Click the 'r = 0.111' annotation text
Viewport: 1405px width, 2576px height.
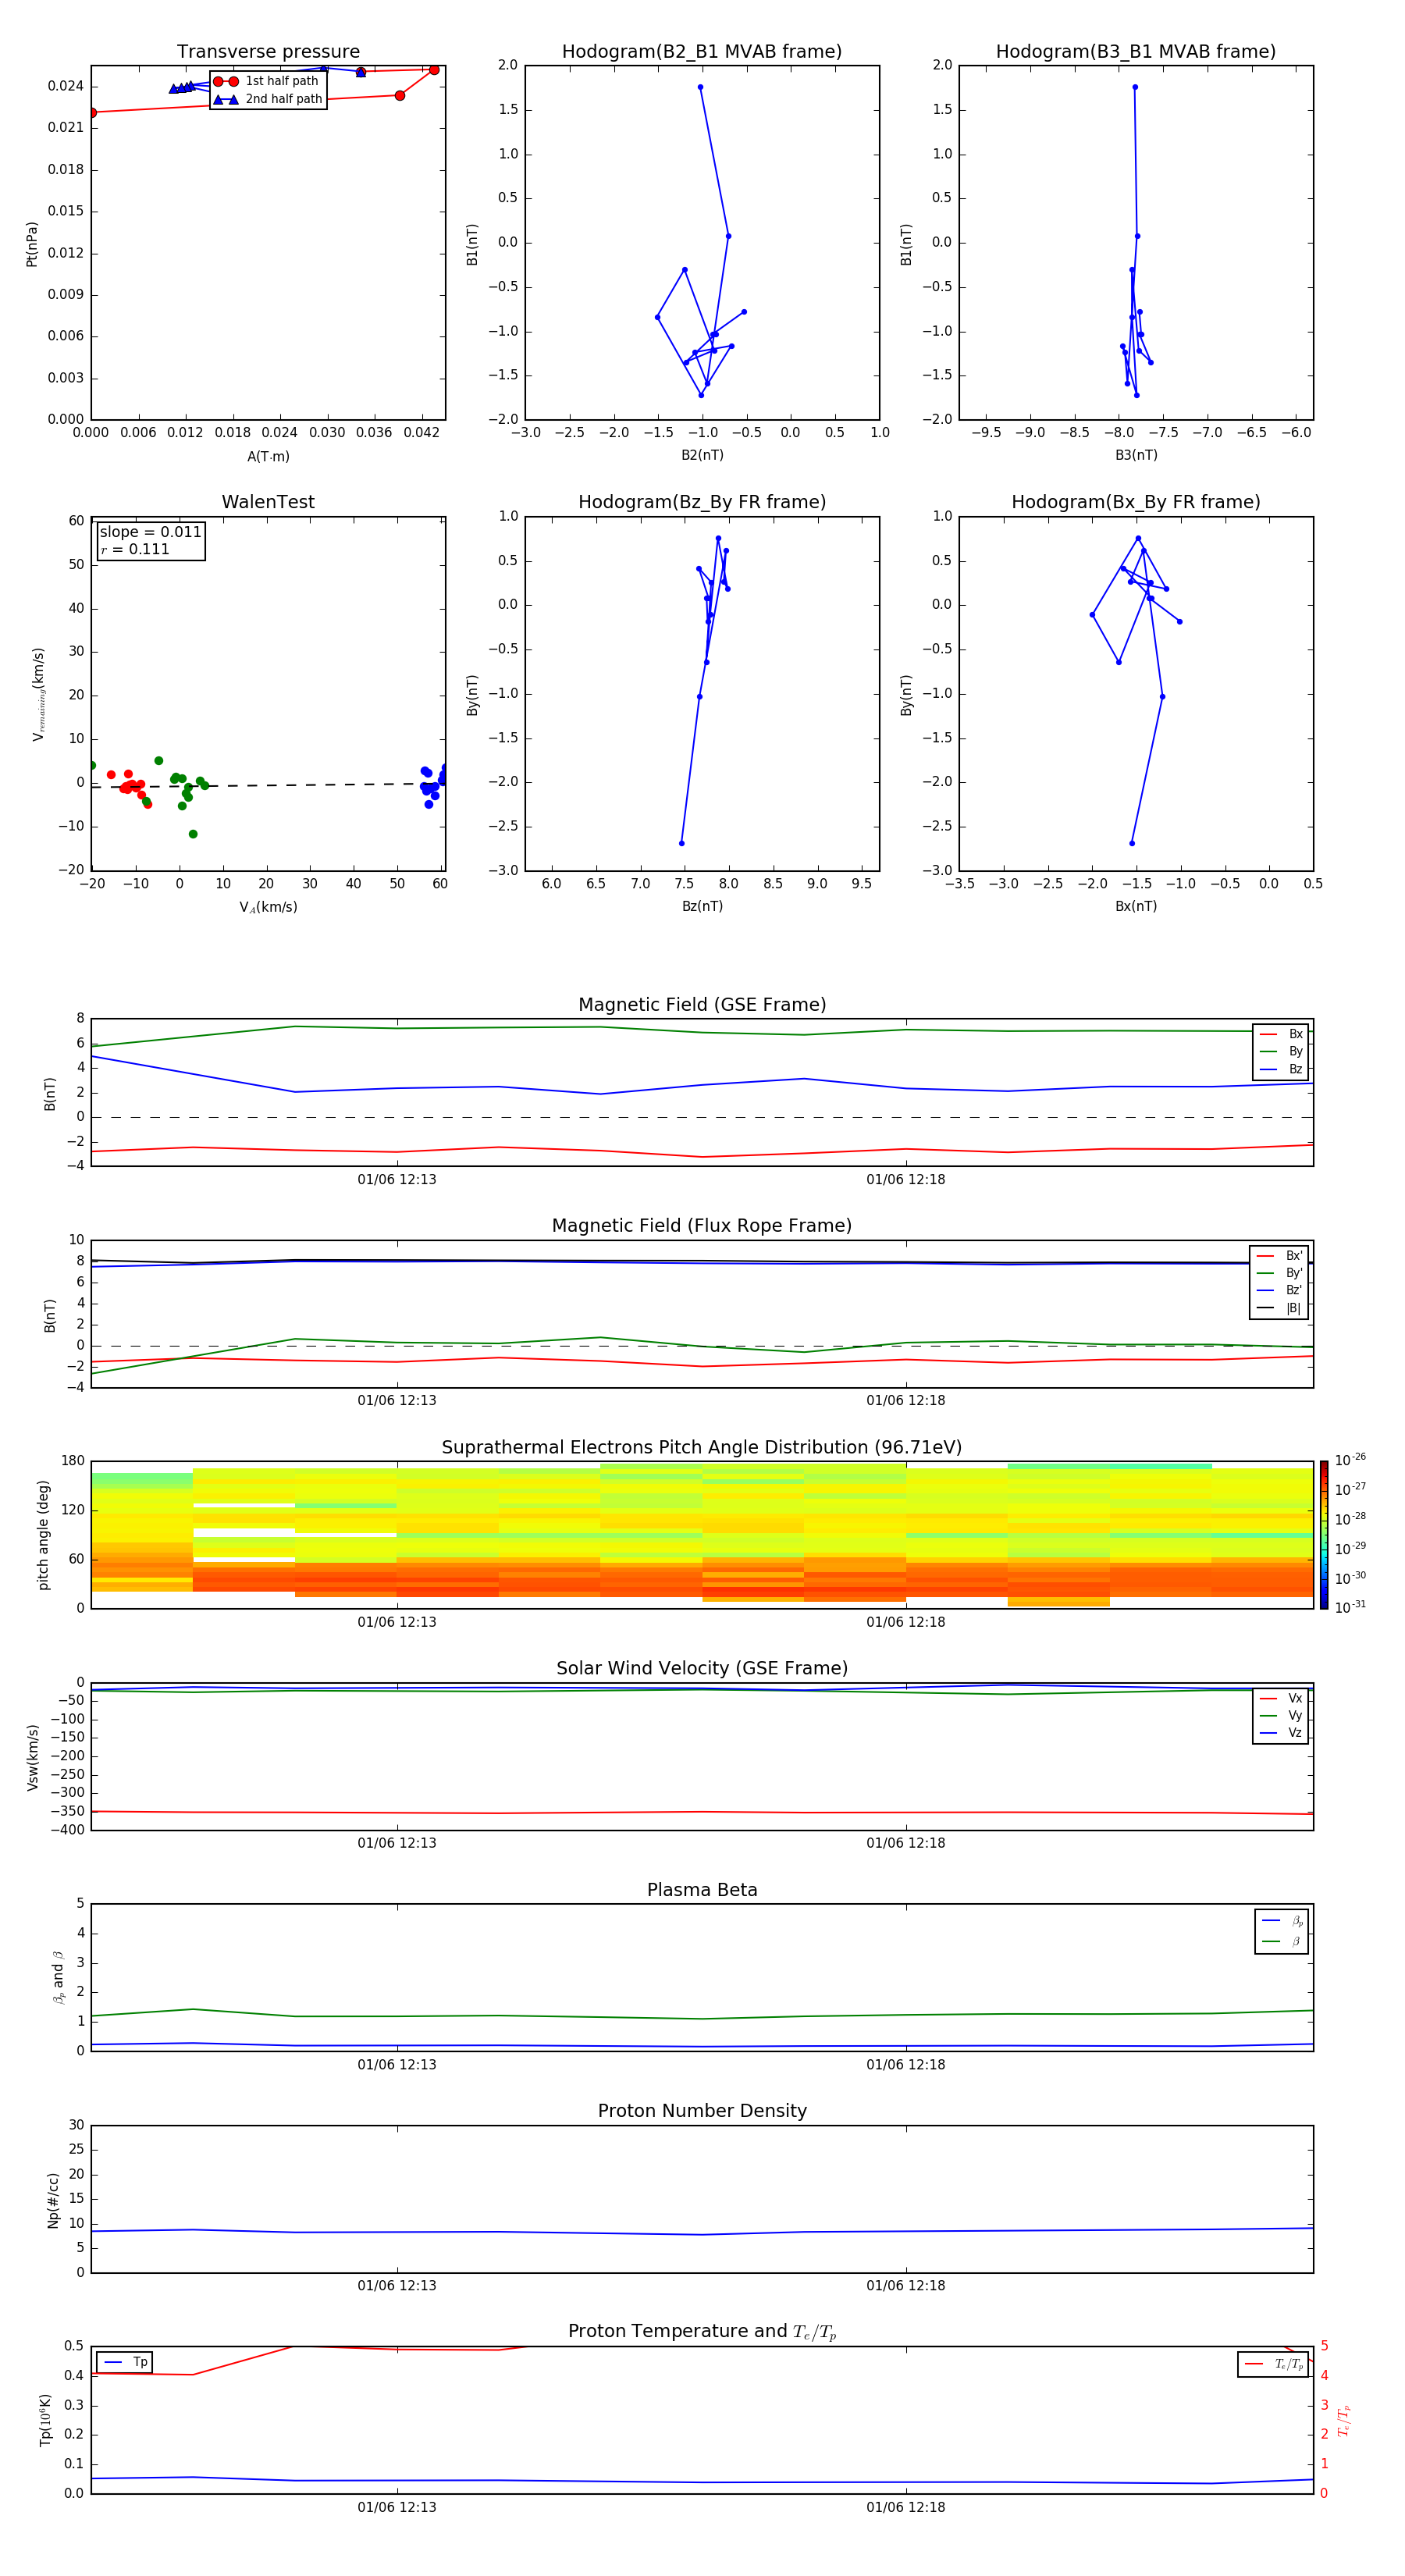pyautogui.click(x=135, y=549)
